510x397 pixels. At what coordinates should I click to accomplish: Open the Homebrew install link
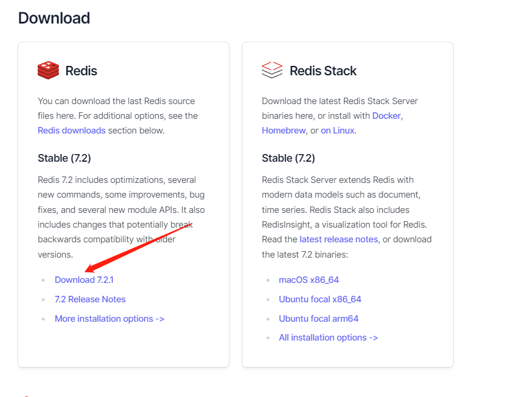point(284,130)
